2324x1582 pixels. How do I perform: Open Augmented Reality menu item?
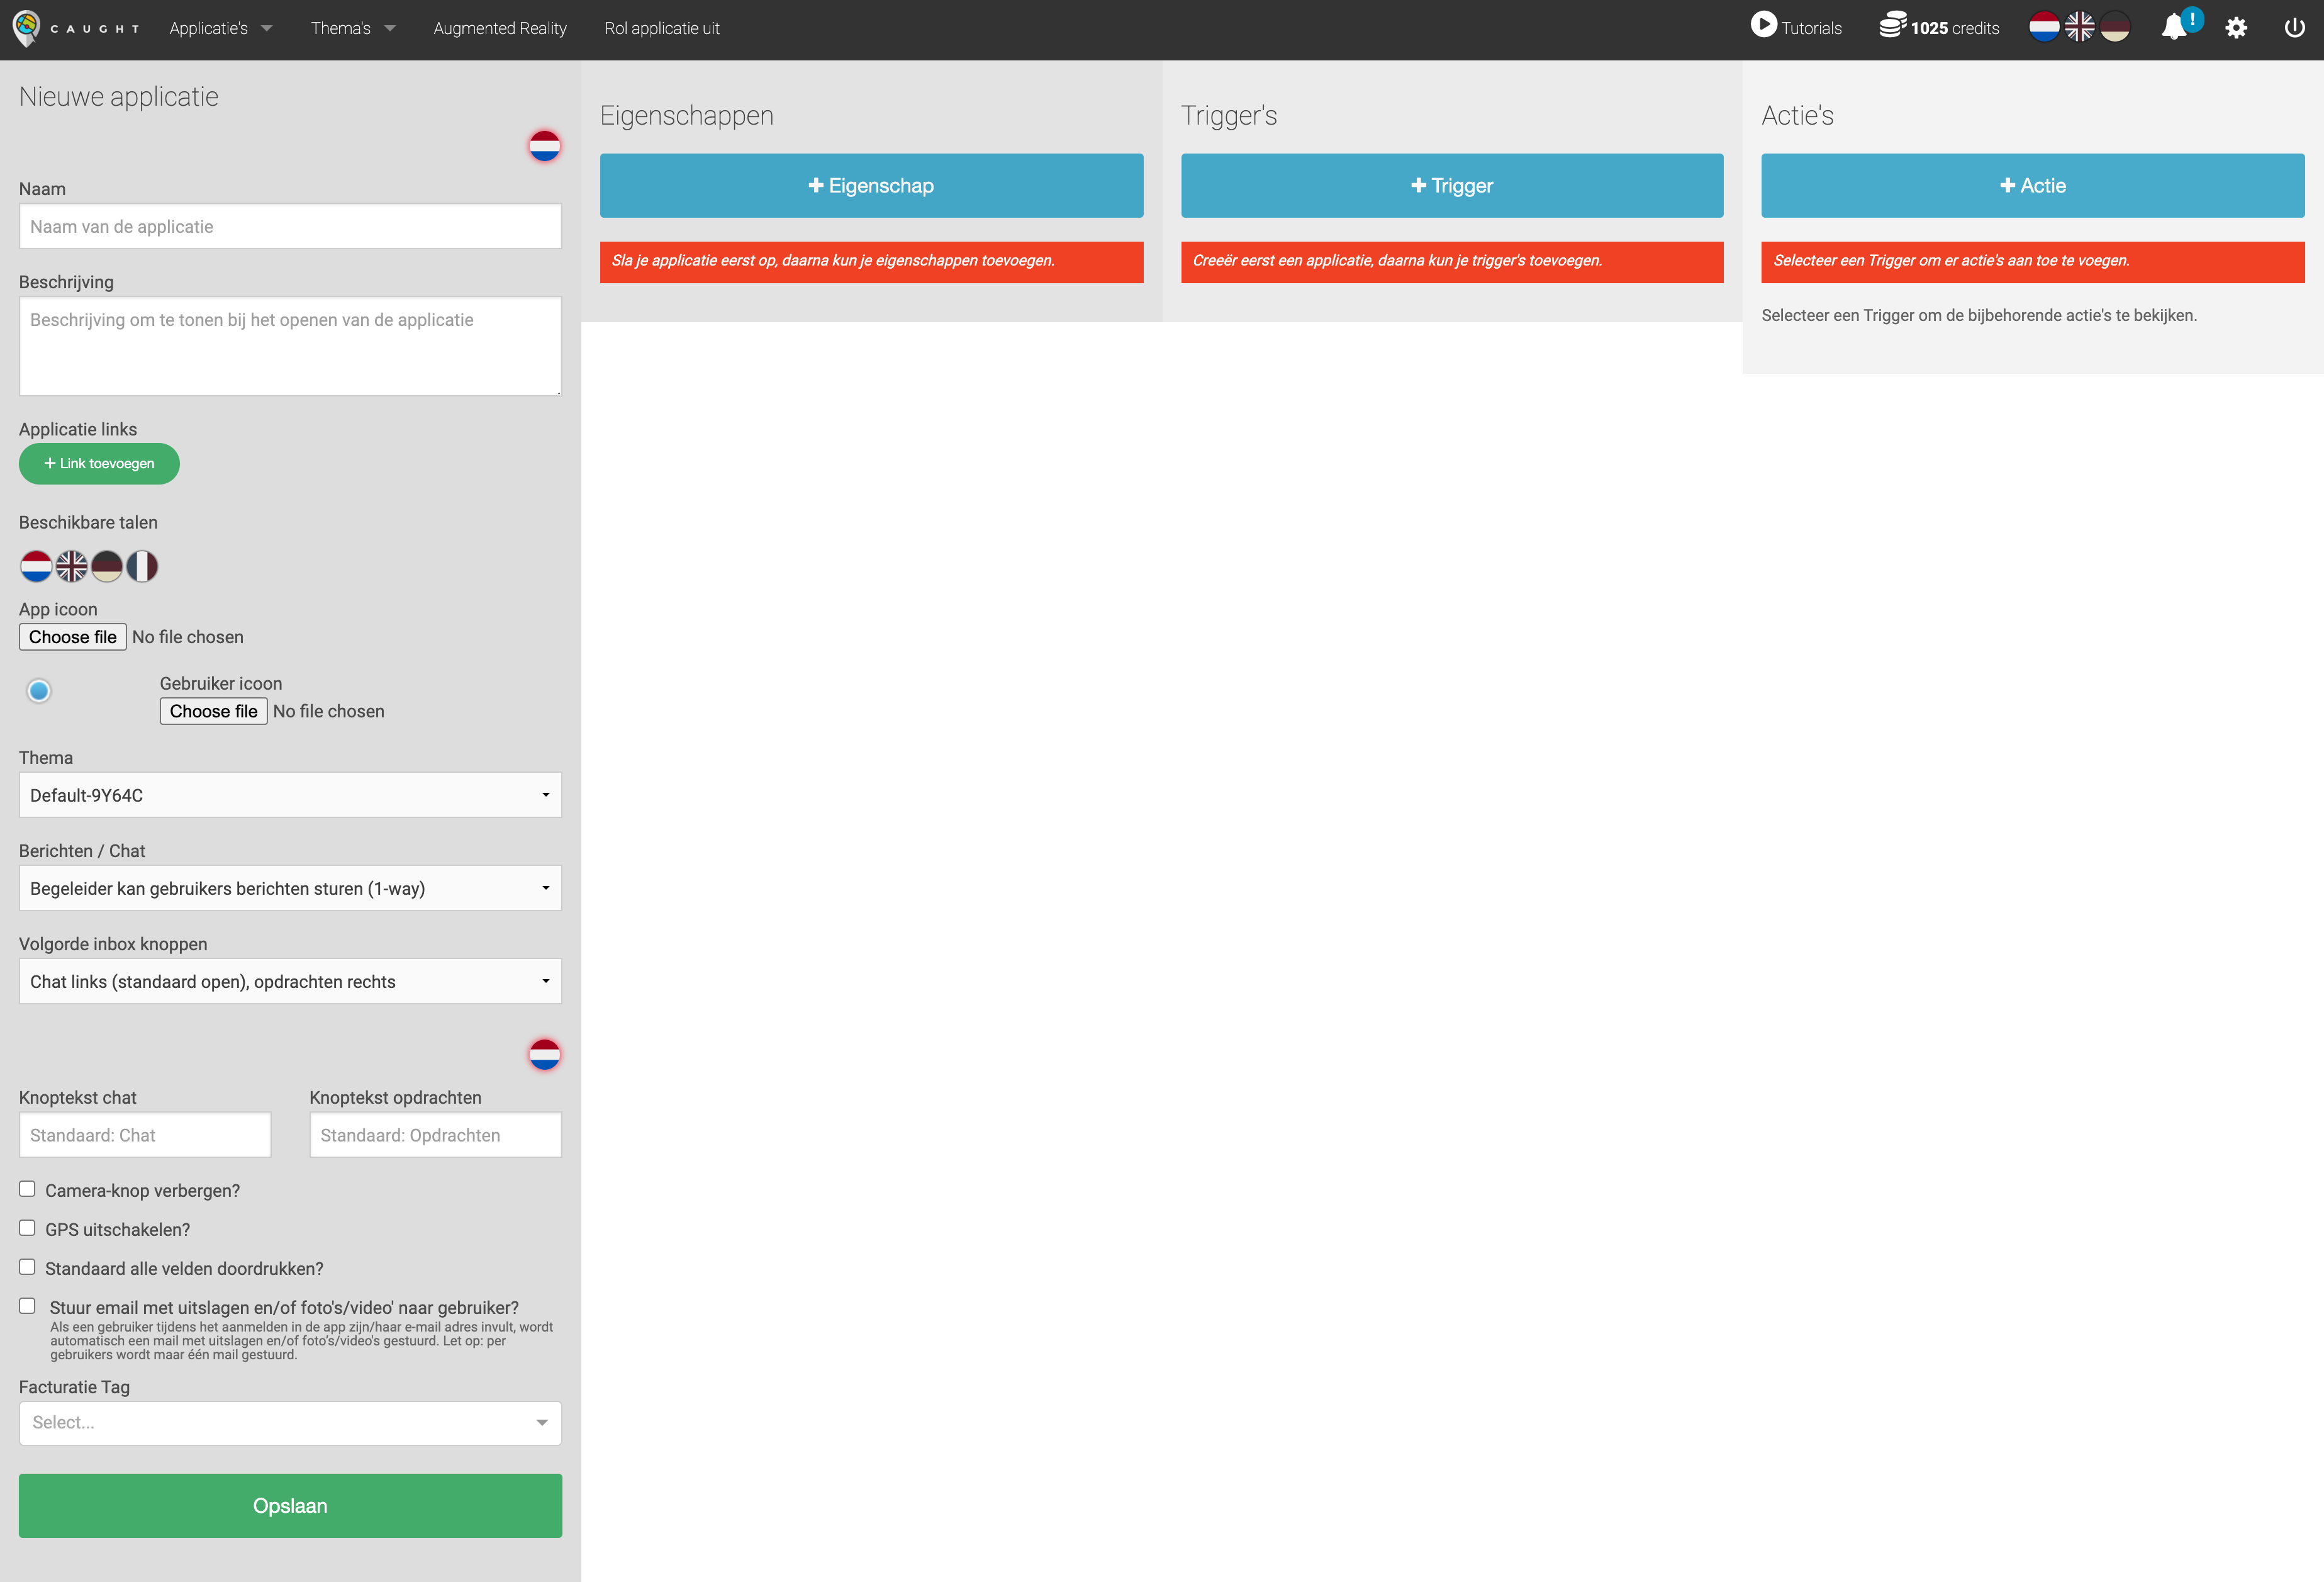(500, 28)
